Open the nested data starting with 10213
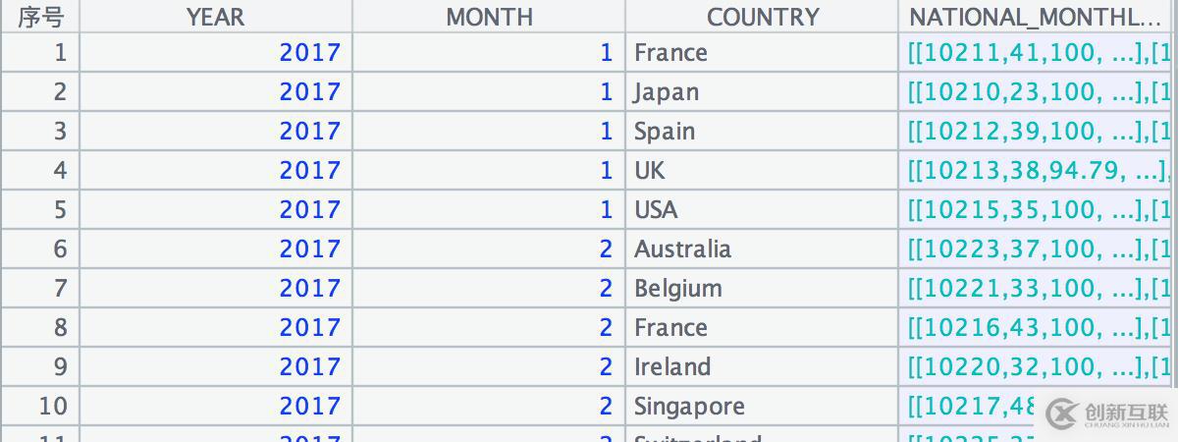This screenshot has width=1178, height=442. click(x=1038, y=170)
